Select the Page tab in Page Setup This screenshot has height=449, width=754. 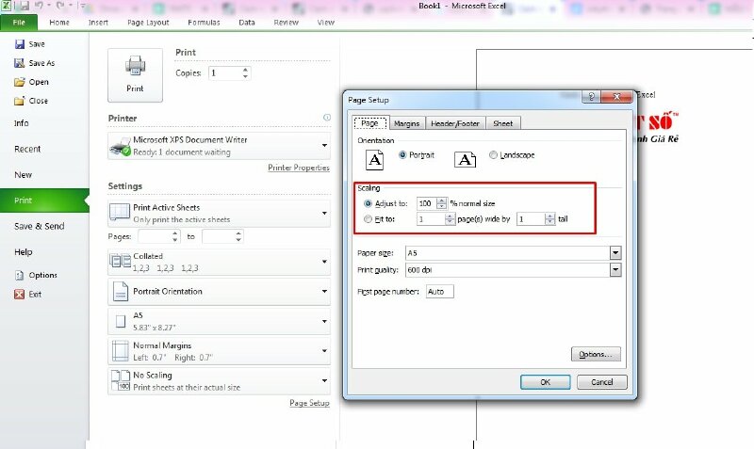369,123
